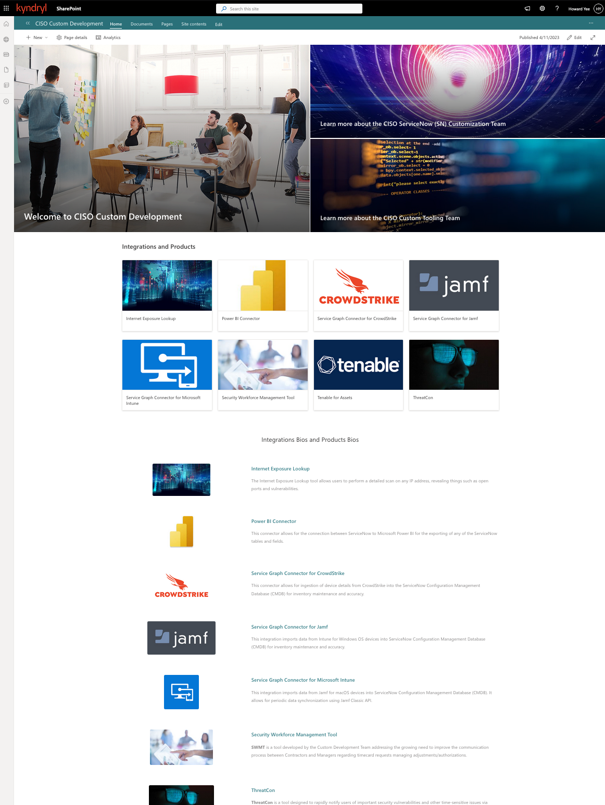
Task: Open Analytics
Action: pyautogui.click(x=108, y=37)
